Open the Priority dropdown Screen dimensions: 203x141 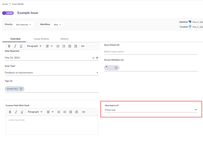point(23,25)
